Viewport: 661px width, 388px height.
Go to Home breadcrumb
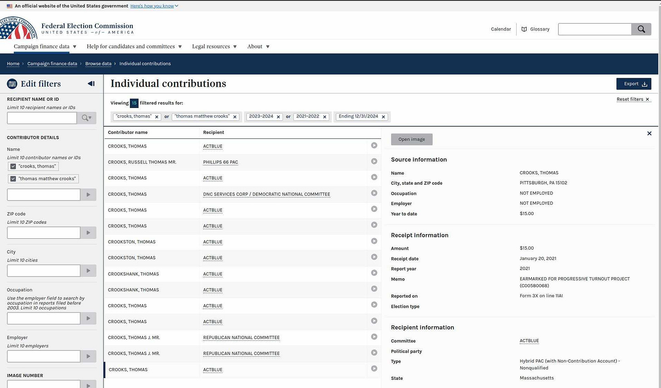click(x=13, y=64)
